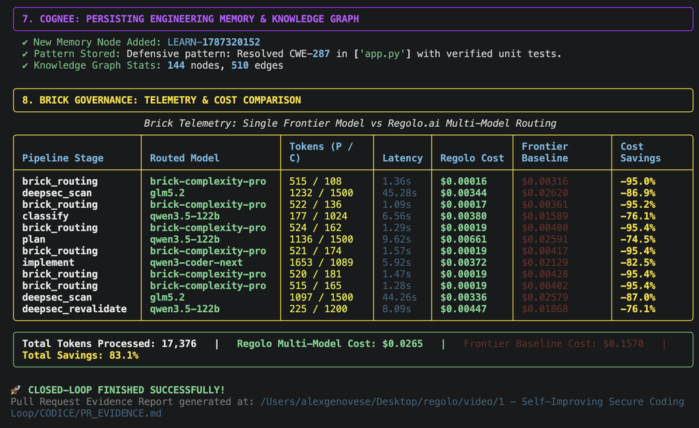The width and height of the screenshot is (699, 428).
Task: Click the Total Savings: 83.1% line
Action: tap(81, 356)
